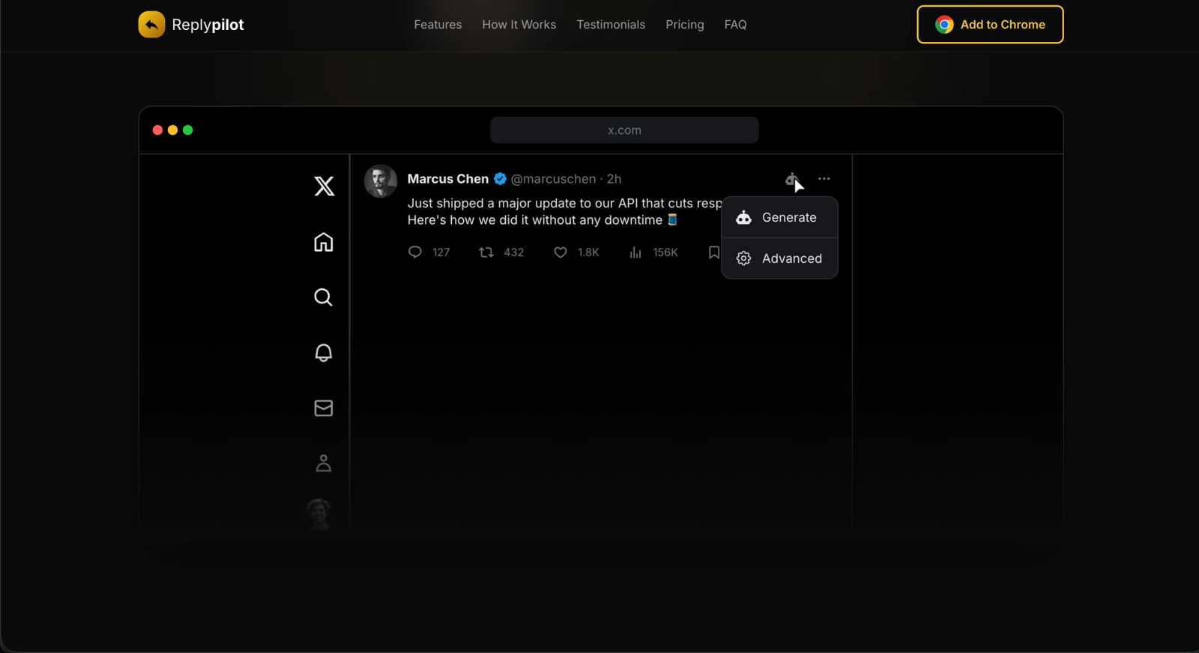Open the X logo in sidebar
The image size is (1199, 653).
point(324,186)
